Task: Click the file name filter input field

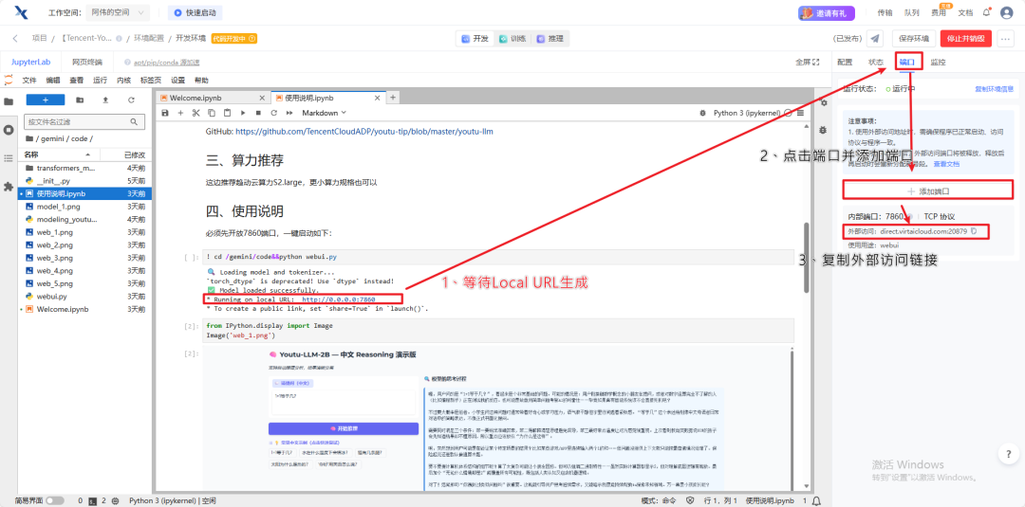Action: click(x=84, y=121)
